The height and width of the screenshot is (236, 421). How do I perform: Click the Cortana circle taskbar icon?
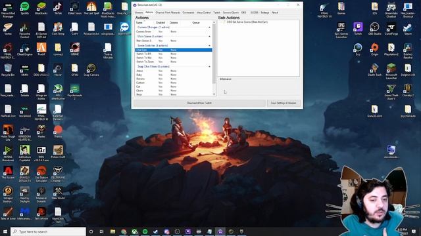tap(91, 231)
